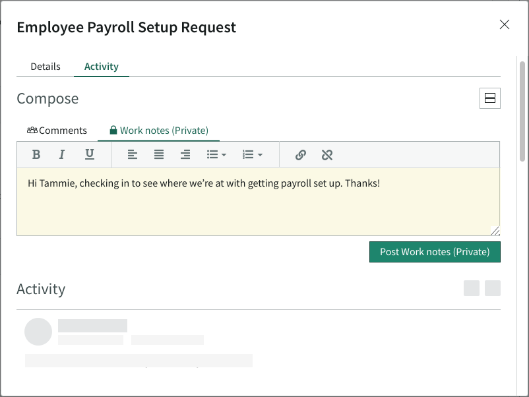Click Post Work notes (Private) button
The width and height of the screenshot is (529, 397).
(x=435, y=252)
